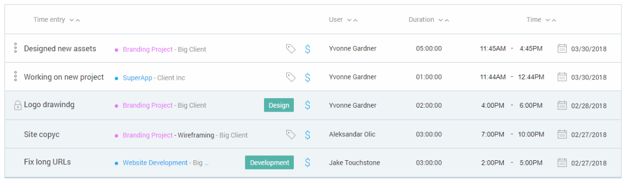This screenshot has height=182, width=625.
Task: Sort by the Time column
Action: [x=541, y=20]
